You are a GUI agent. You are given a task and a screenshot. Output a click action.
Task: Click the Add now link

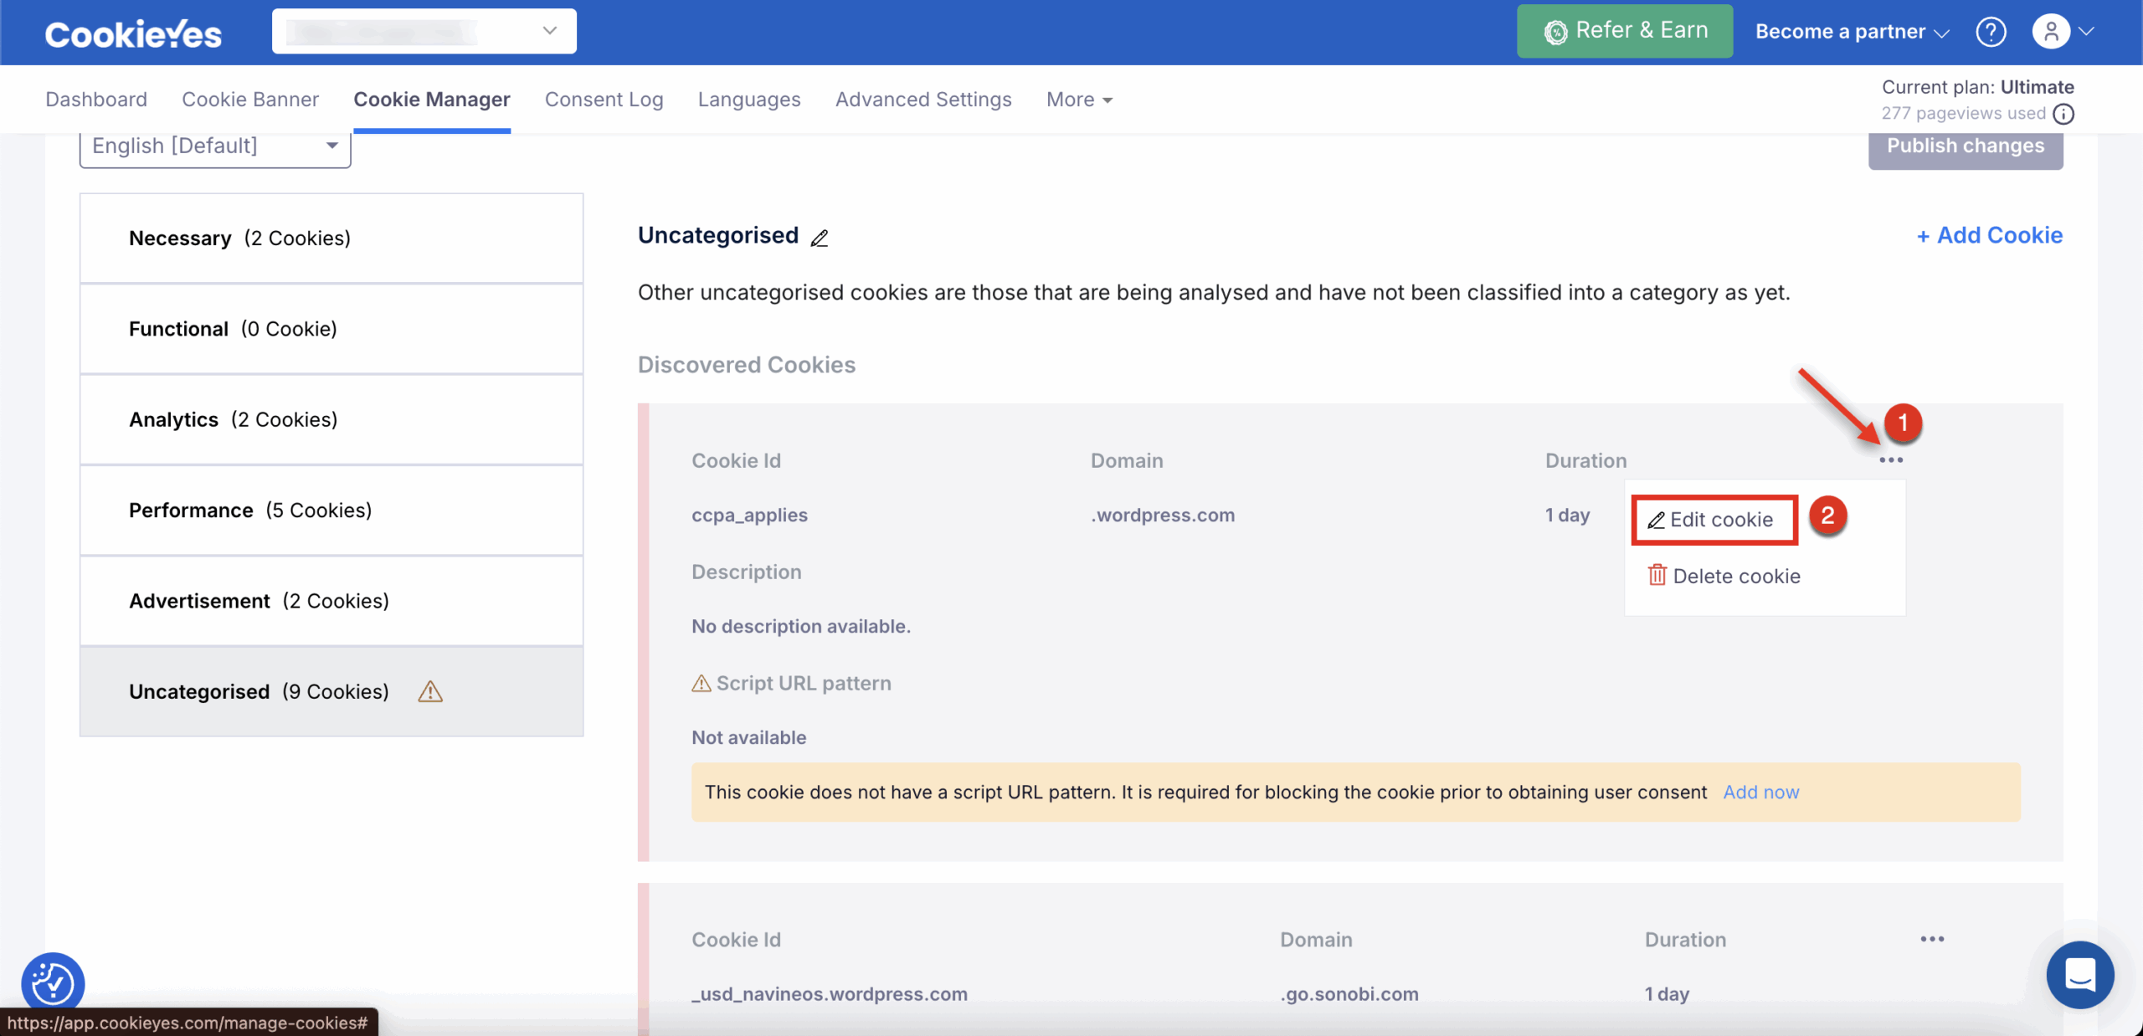click(x=1760, y=792)
